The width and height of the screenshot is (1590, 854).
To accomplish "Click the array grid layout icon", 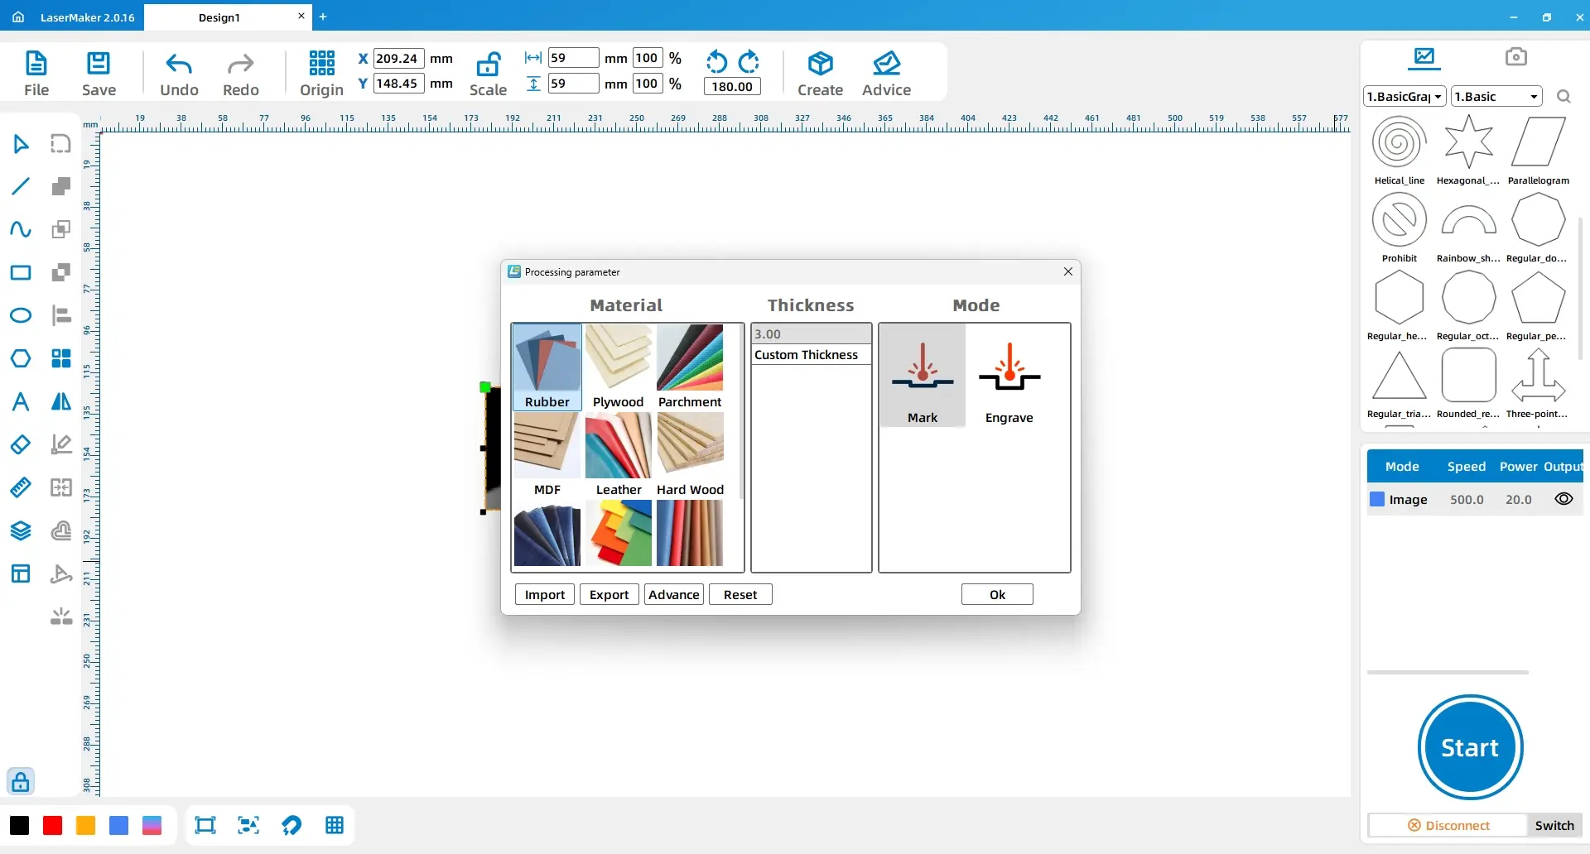I will pyautogui.click(x=61, y=358).
